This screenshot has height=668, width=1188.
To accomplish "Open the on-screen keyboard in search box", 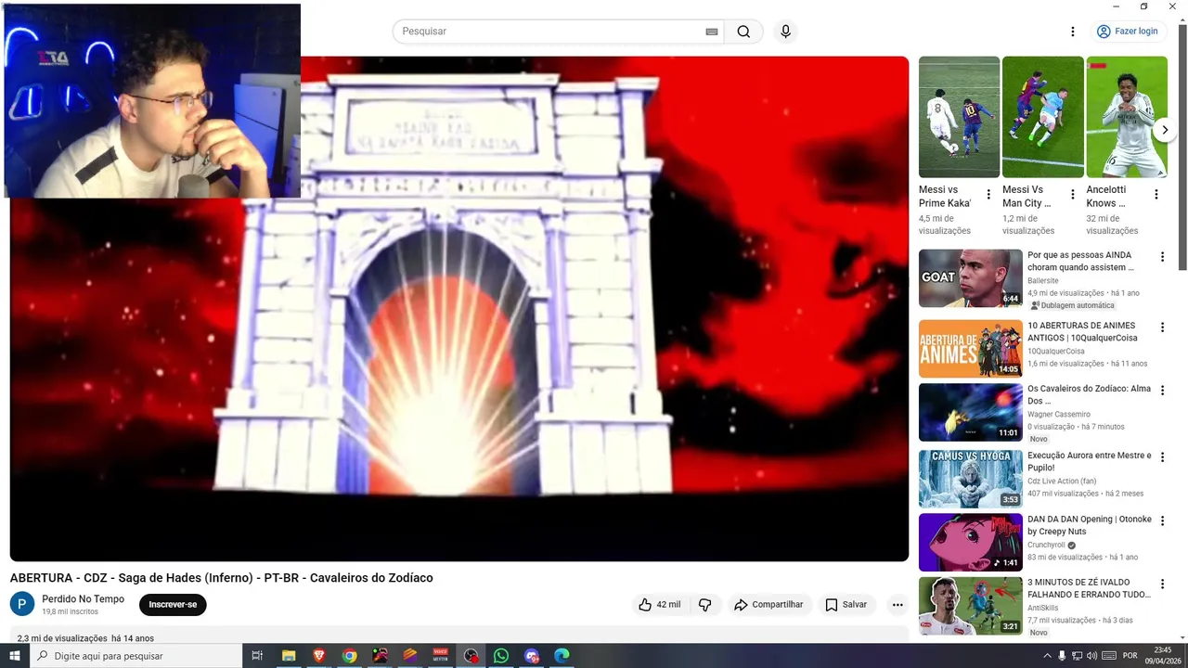I will point(712,32).
